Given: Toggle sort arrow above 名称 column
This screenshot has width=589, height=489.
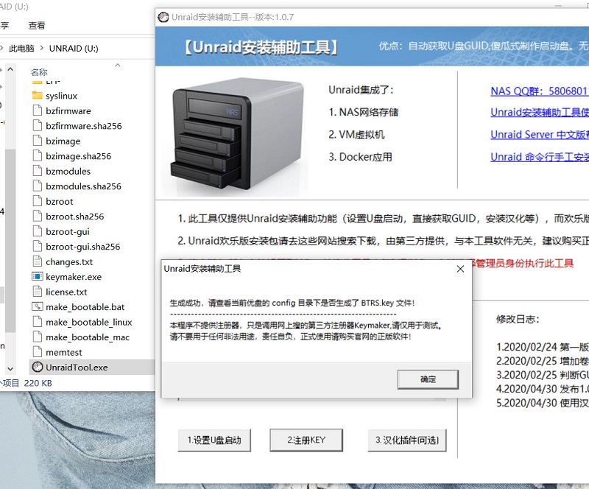Looking at the screenshot, I should (x=118, y=65).
